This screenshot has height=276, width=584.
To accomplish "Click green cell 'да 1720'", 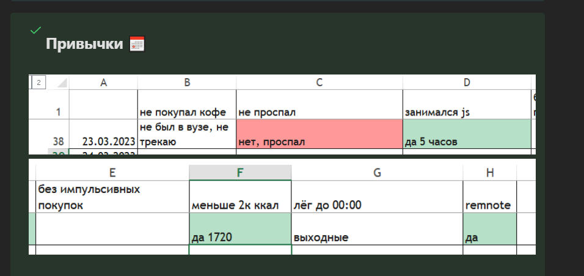I will (240, 229).
